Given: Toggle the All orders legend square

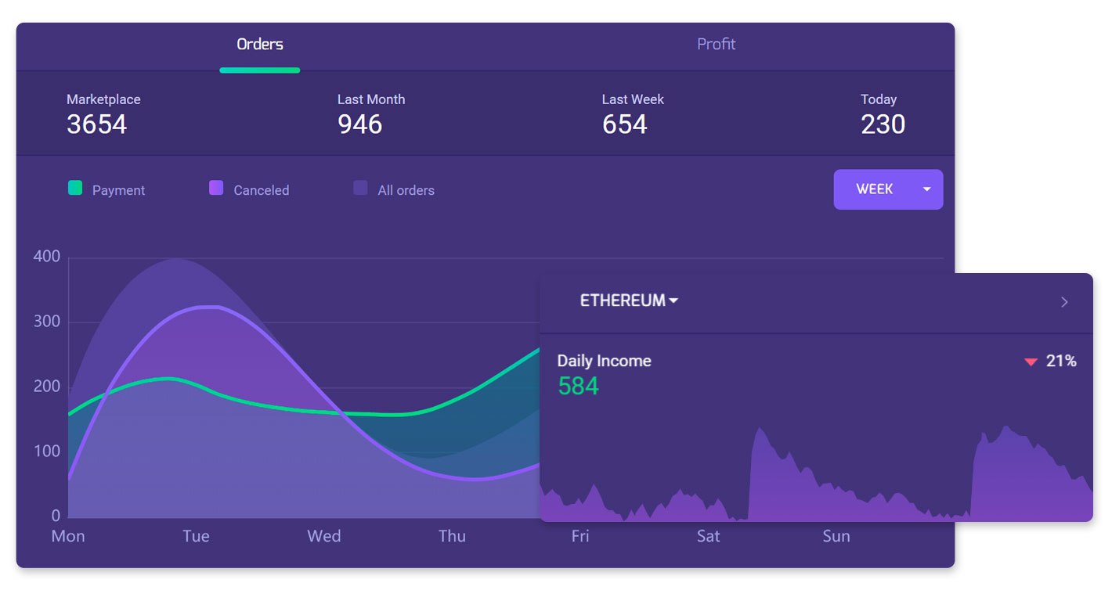Looking at the screenshot, I should click(x=360, y=188).
